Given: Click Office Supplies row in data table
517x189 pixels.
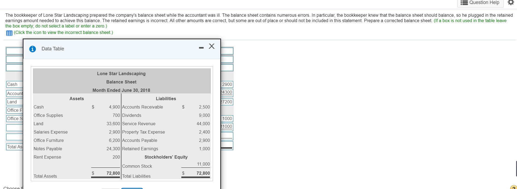Looking at the screenshot, I should click(77, 115).
